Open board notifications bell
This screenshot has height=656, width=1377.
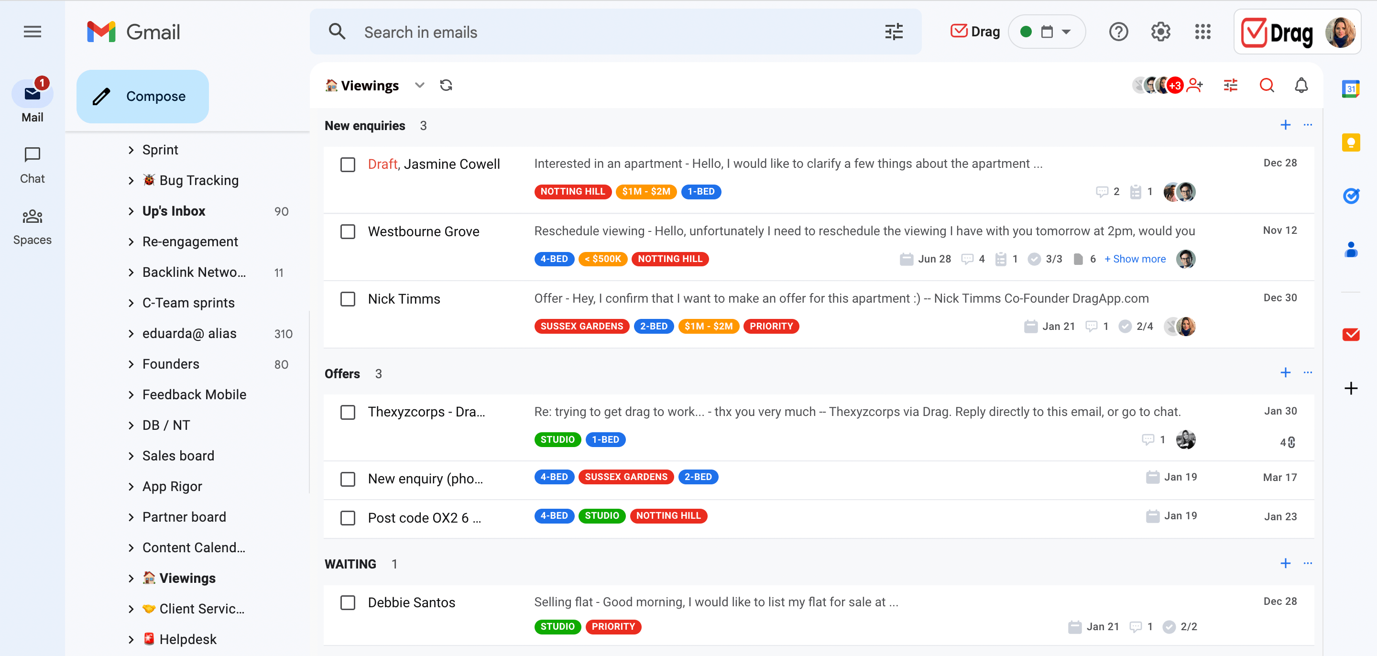point(1301,86)
